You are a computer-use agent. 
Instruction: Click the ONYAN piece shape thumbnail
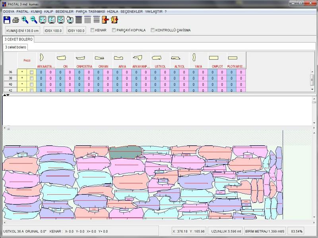tap(99, 58)
